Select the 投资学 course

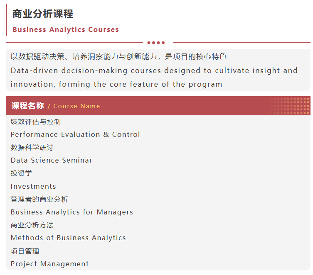(x=21, y=173)
